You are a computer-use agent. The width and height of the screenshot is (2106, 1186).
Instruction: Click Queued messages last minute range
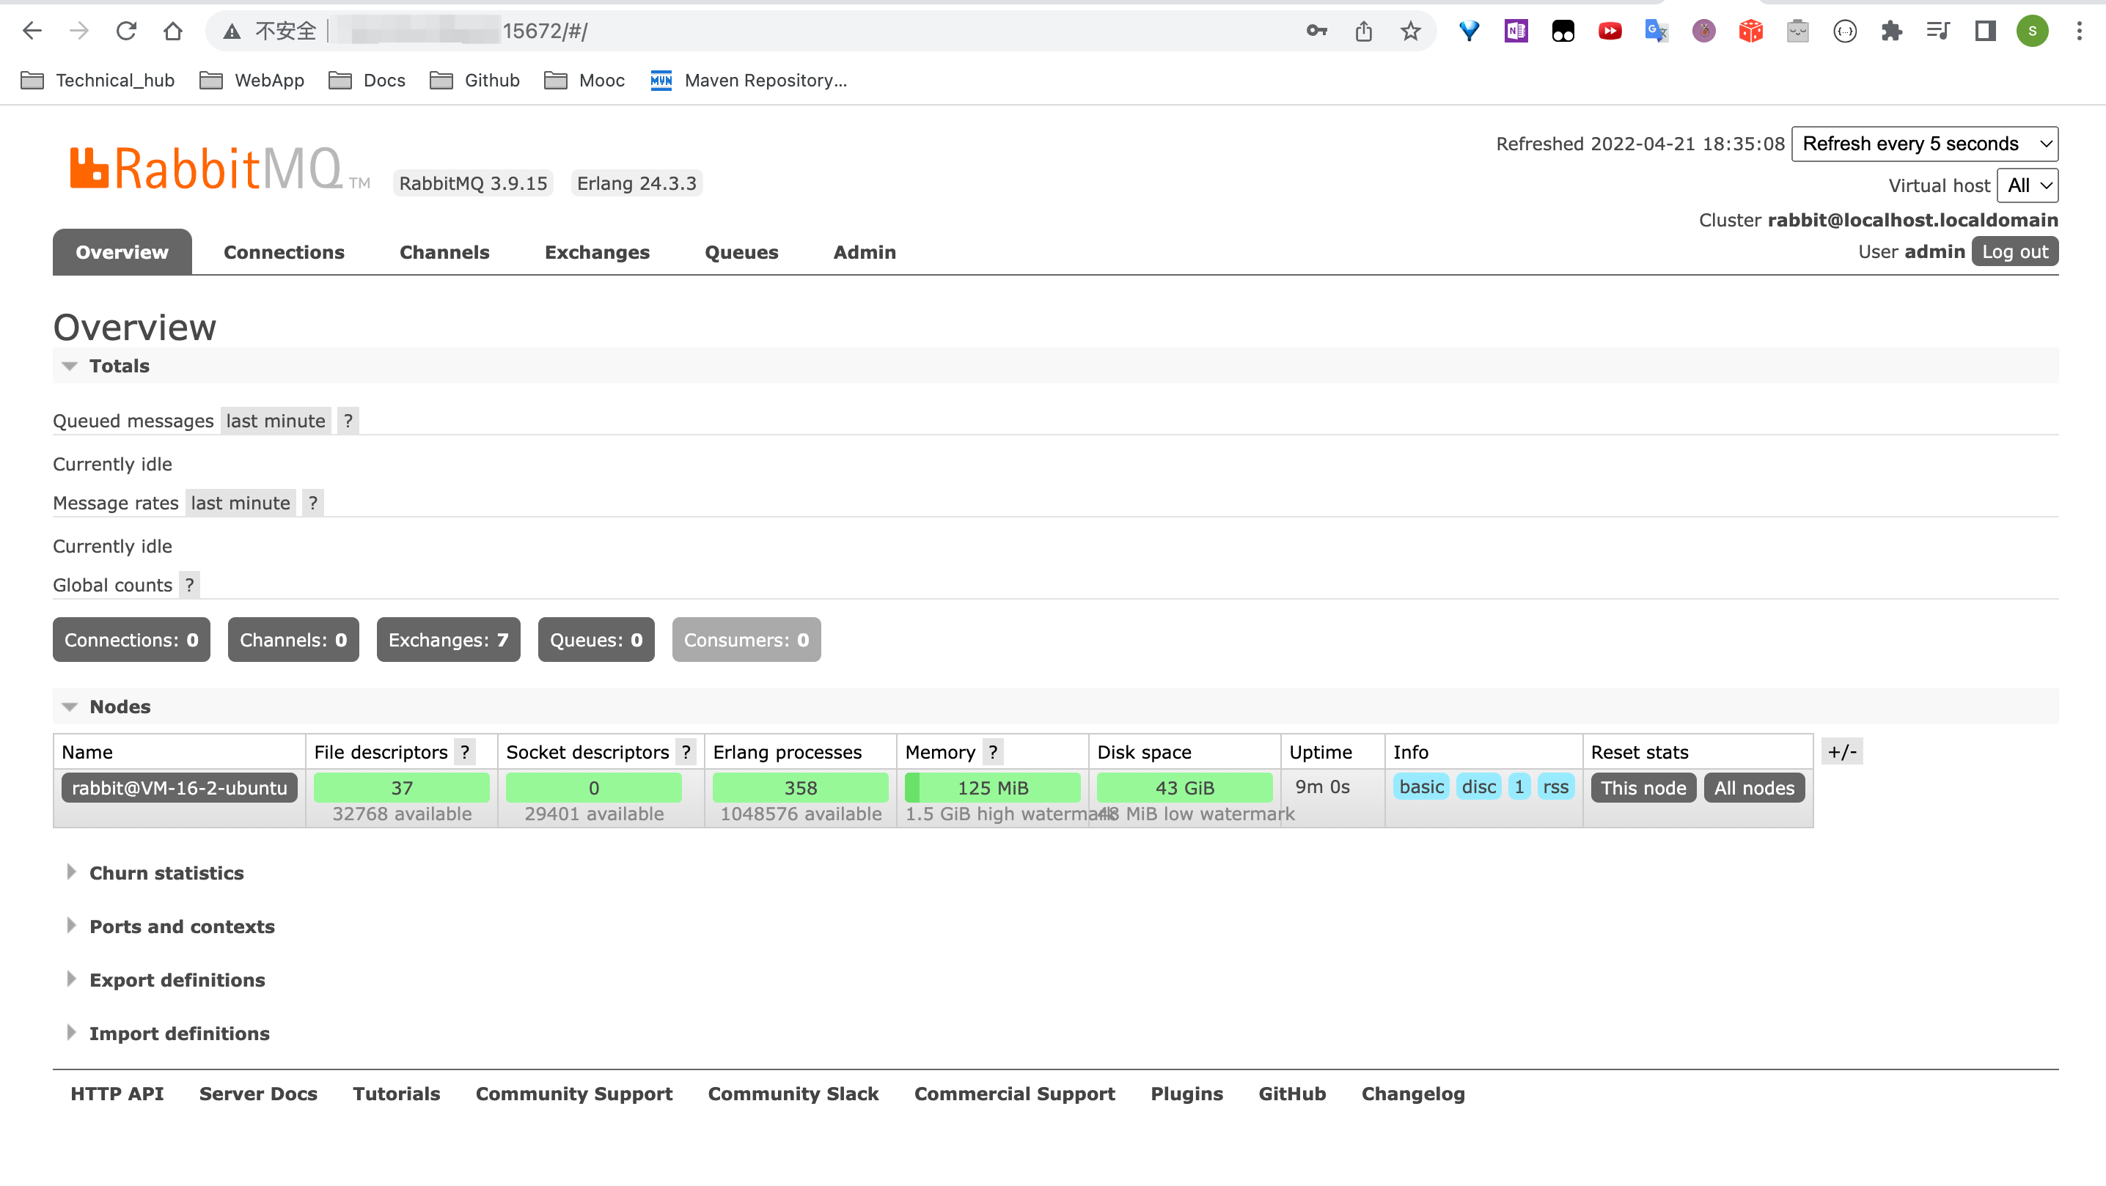276,421
